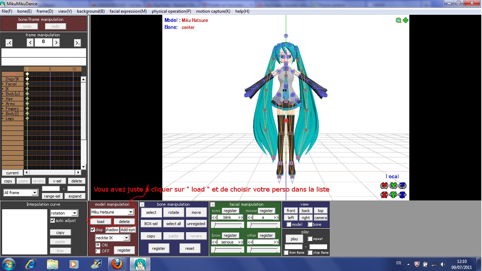482x271 pixels.
Task: Click the McAfee tray icon
Action: click(x=417, y=264)
